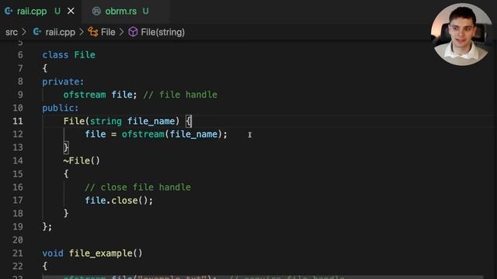
Task: Click line number 11 in gutter
Action: [18, 121]
